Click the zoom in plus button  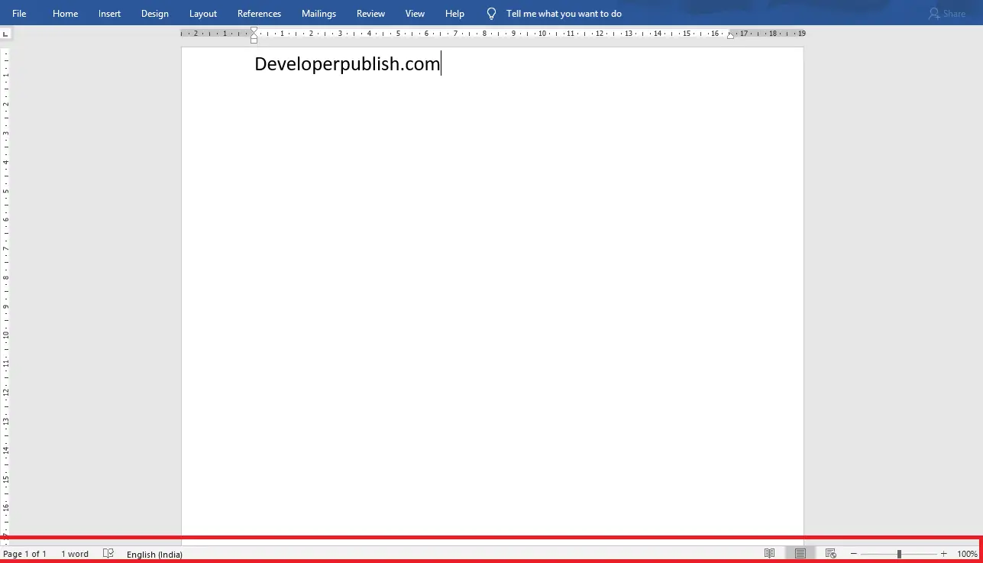(x=944, y=554)
